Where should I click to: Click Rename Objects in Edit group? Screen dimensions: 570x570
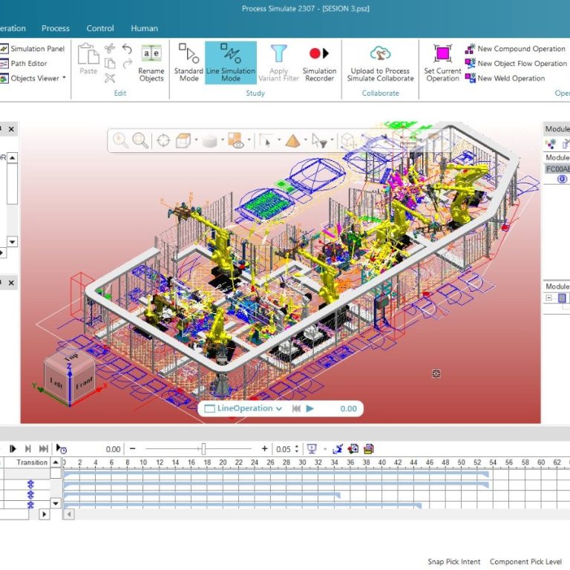tap(151, 62)
